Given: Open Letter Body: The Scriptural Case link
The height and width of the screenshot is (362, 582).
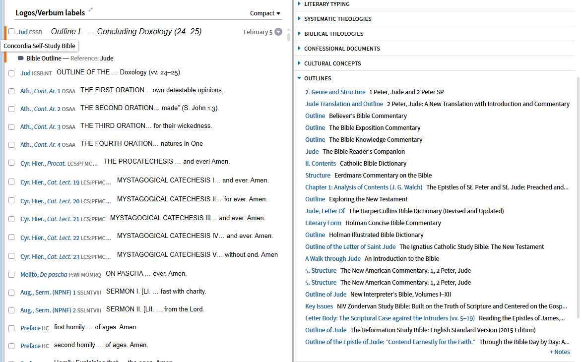Looking at the screenshot, I should pyautogui.click(x=389, y=318).
